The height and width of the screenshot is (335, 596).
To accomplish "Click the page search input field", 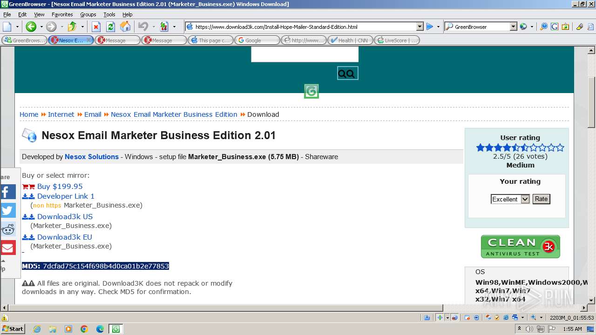I will click(305, 54).
